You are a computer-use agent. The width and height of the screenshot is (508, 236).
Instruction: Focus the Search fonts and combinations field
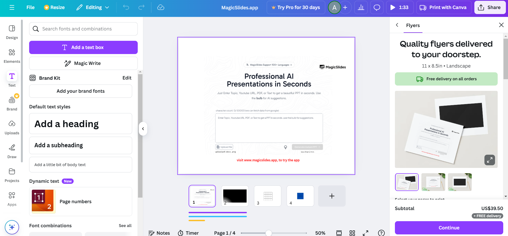point(83,29)
